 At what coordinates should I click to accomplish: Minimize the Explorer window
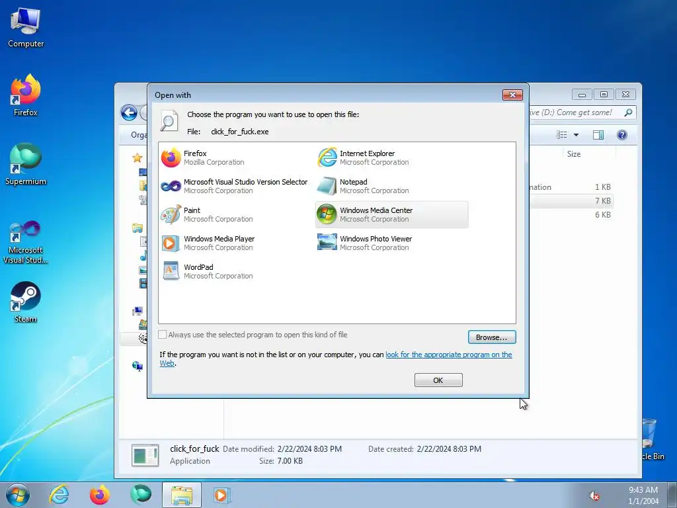(582, 94)
